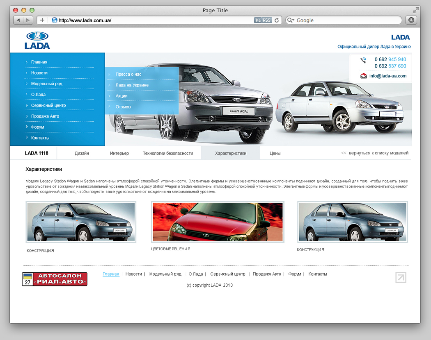Switch to the Интерьер tab
Screen dimensions: 431x340
pos(119,153)
